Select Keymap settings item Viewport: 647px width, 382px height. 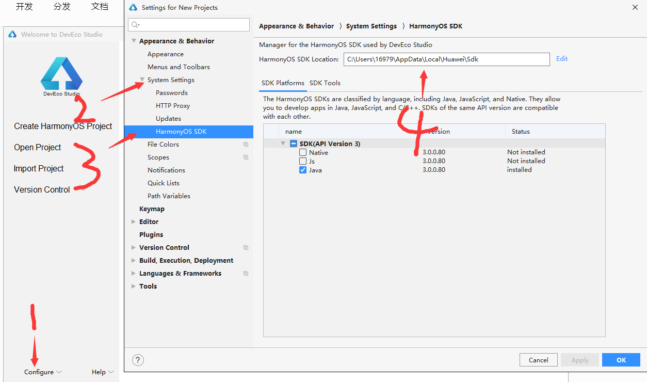pos(152,209)
